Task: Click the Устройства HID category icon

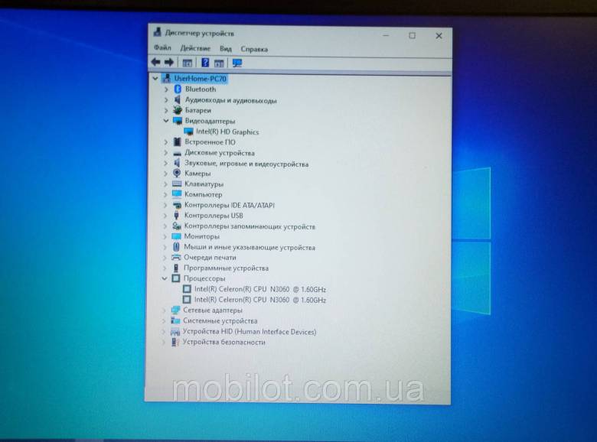Action: pos(175,332)
